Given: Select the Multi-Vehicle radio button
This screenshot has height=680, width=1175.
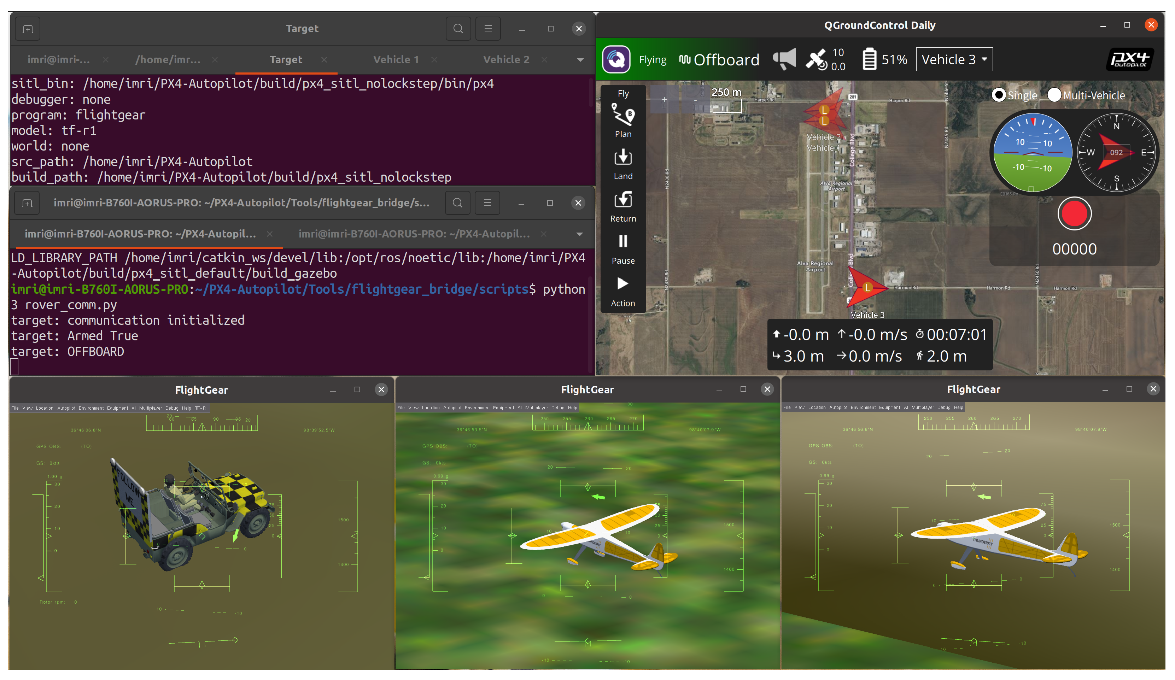Looking at the screenshot, I should [x=1054, y=95].
